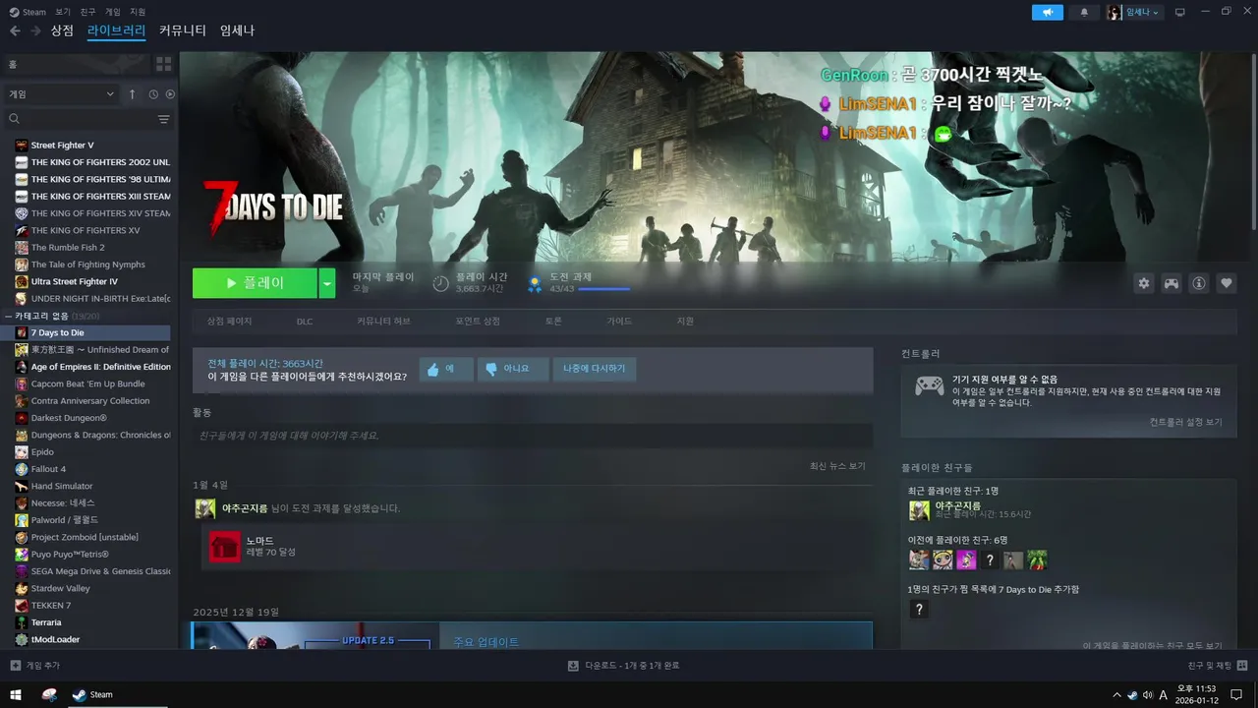This screenshot has width=1258, height=708.
Task: Open the 가이드 tab
Action: (x=619, y=322)
